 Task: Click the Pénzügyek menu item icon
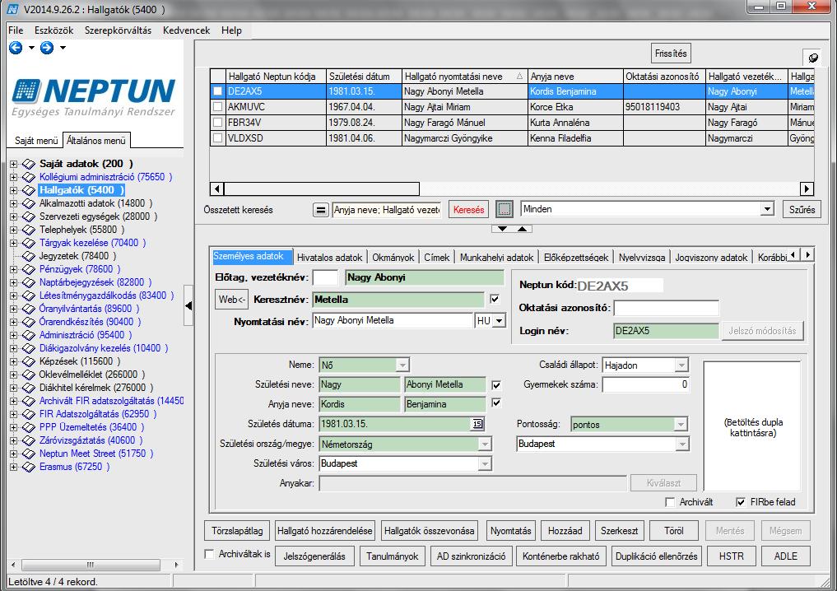point(28,269)
